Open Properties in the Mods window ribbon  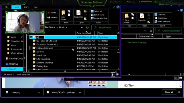point(78,14)
